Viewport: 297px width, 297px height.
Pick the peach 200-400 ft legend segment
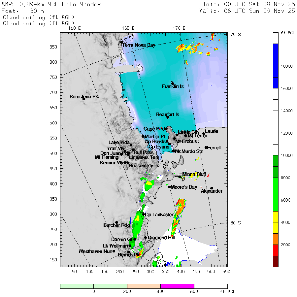click(144, 286)
